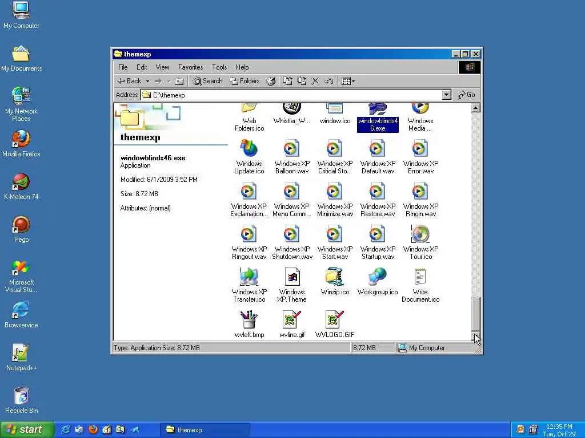
Task: Open the File menu
Action: 123,67
